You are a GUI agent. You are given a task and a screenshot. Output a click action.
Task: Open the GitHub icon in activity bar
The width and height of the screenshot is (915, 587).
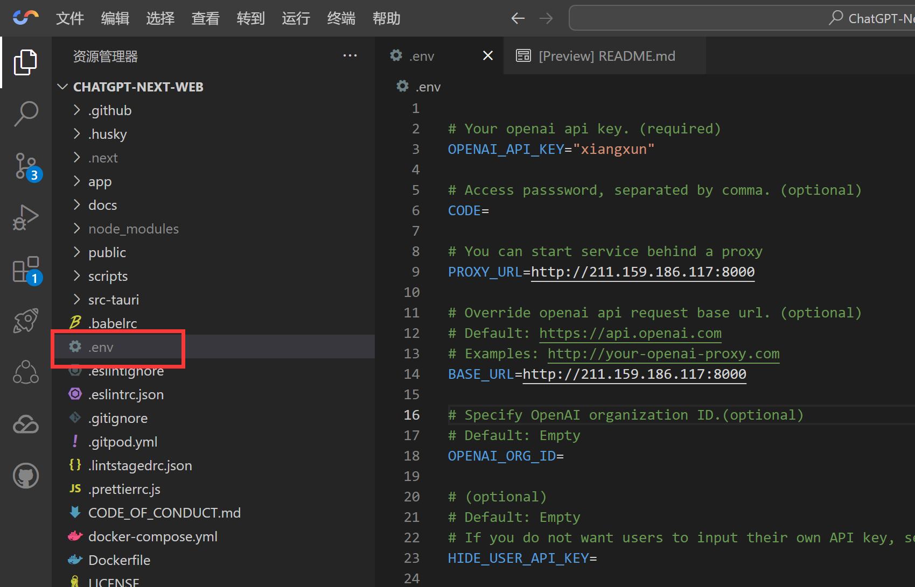[25, 476]
